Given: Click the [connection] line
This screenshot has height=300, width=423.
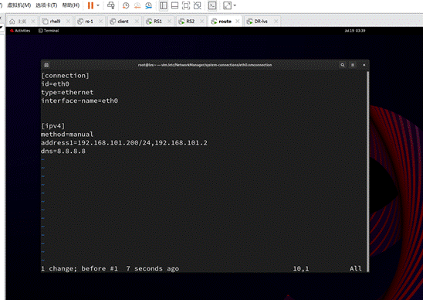Looking at the screenshot, I should (x=65, y=76).
